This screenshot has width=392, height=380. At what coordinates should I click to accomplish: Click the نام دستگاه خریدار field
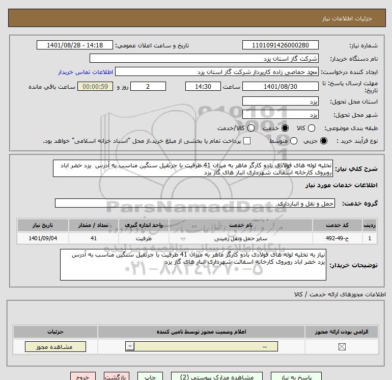204,58
